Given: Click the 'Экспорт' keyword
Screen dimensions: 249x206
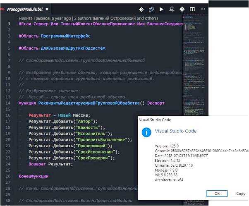Looking at the screenshot, I should pos(156,103).
